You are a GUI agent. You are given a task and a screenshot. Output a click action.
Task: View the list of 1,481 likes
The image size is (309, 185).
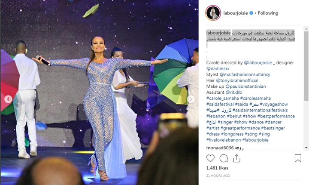tap(217, 168)
